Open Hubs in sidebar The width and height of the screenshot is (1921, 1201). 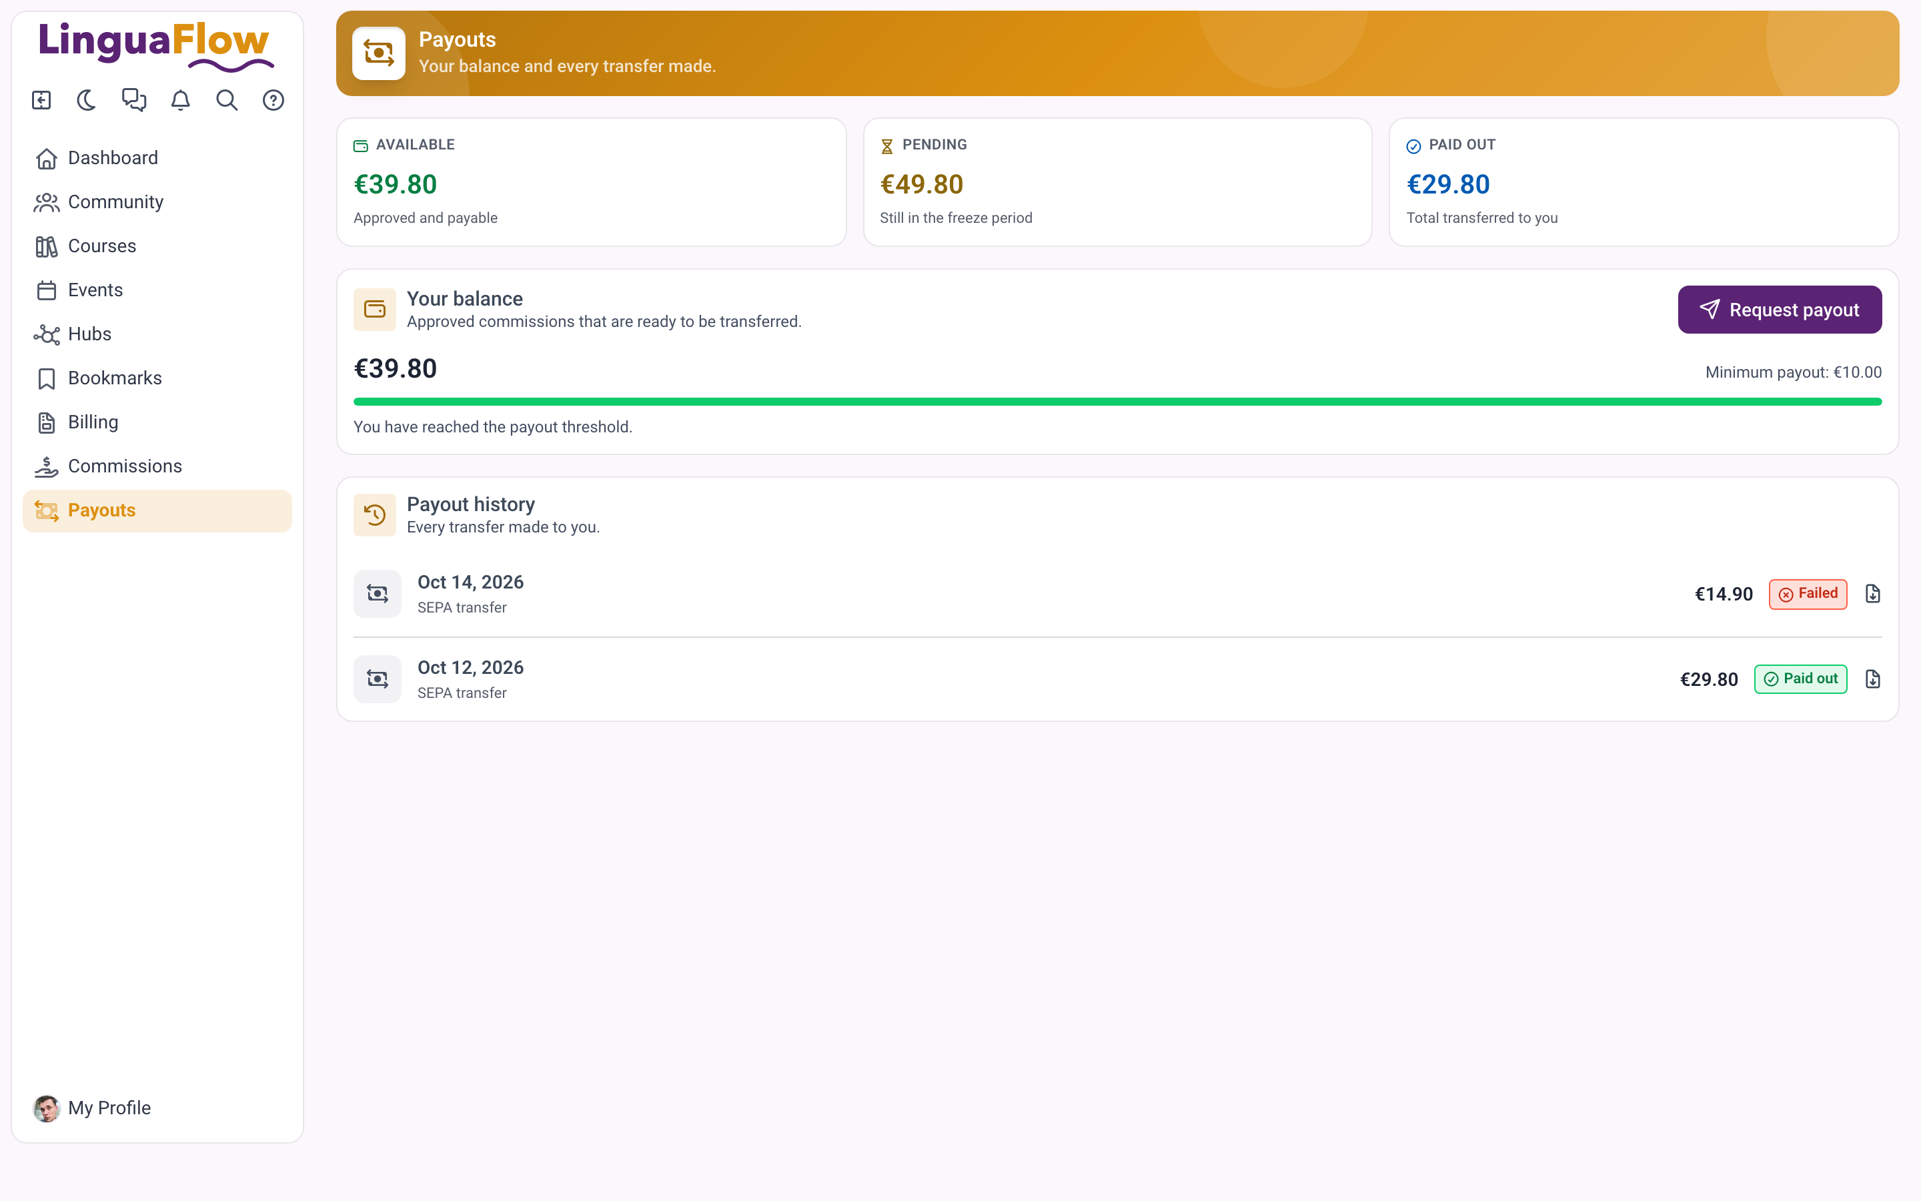coord(157,334)
